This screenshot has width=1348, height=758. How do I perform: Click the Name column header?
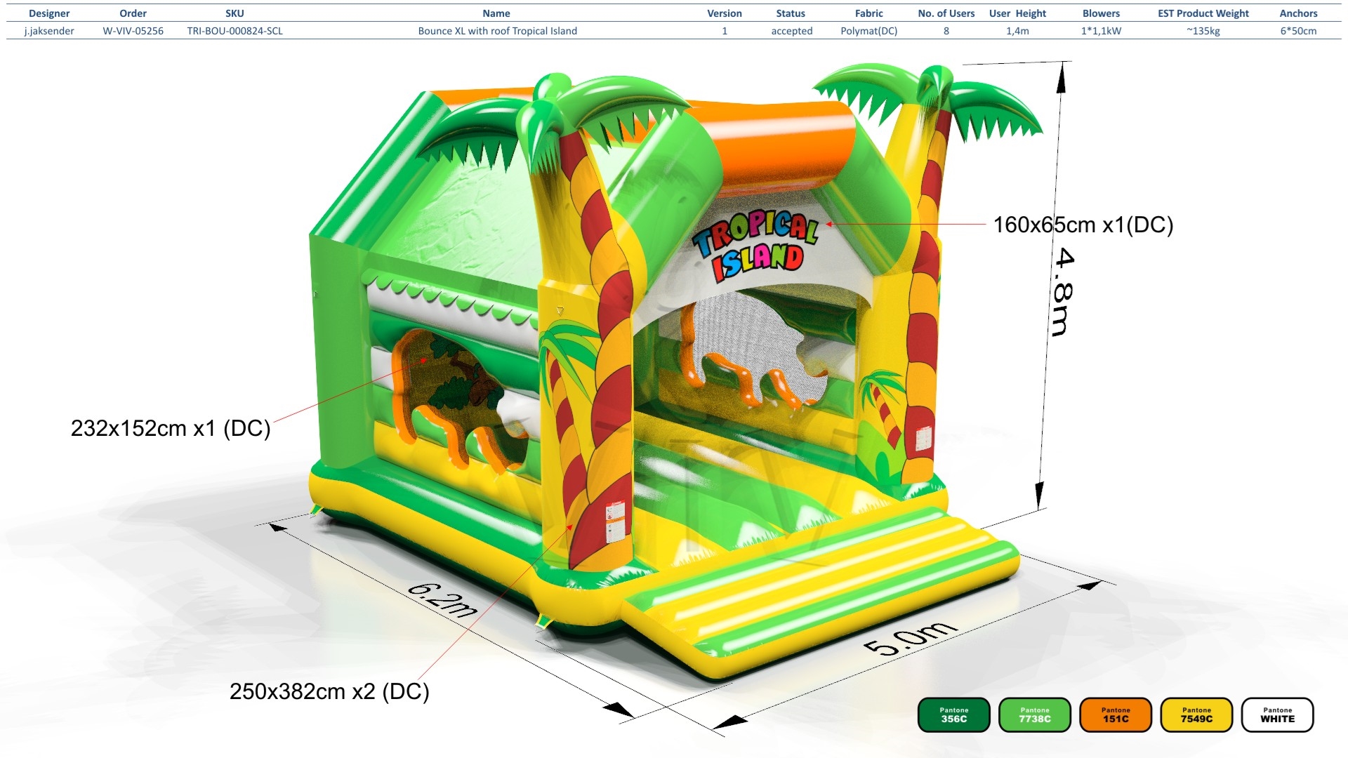pos(496,13)
